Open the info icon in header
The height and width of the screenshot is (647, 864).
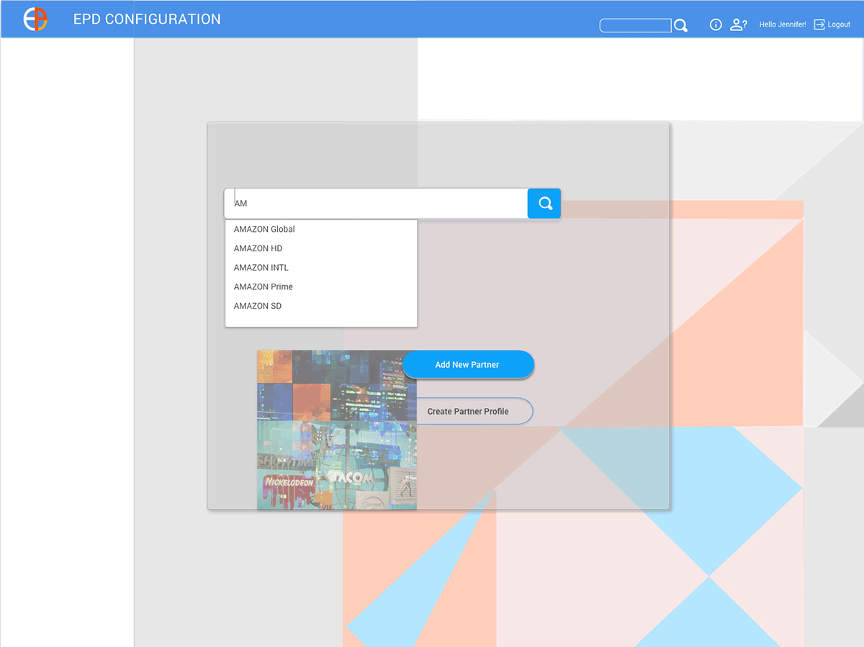point(716,25)
